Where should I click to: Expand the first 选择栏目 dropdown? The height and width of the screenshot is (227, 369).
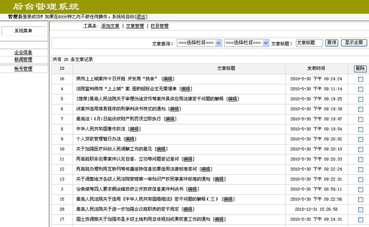[x=199, y=43]
